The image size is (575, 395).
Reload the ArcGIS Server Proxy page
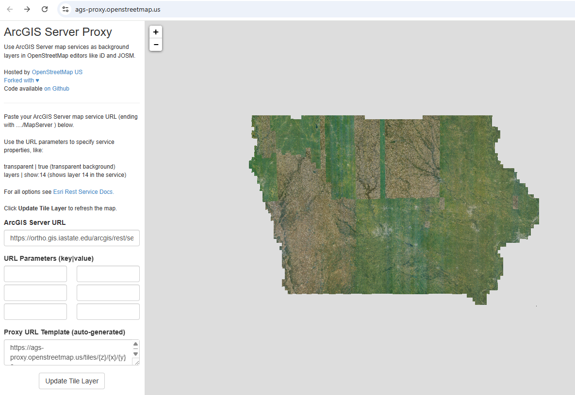(x=45, y=9)
